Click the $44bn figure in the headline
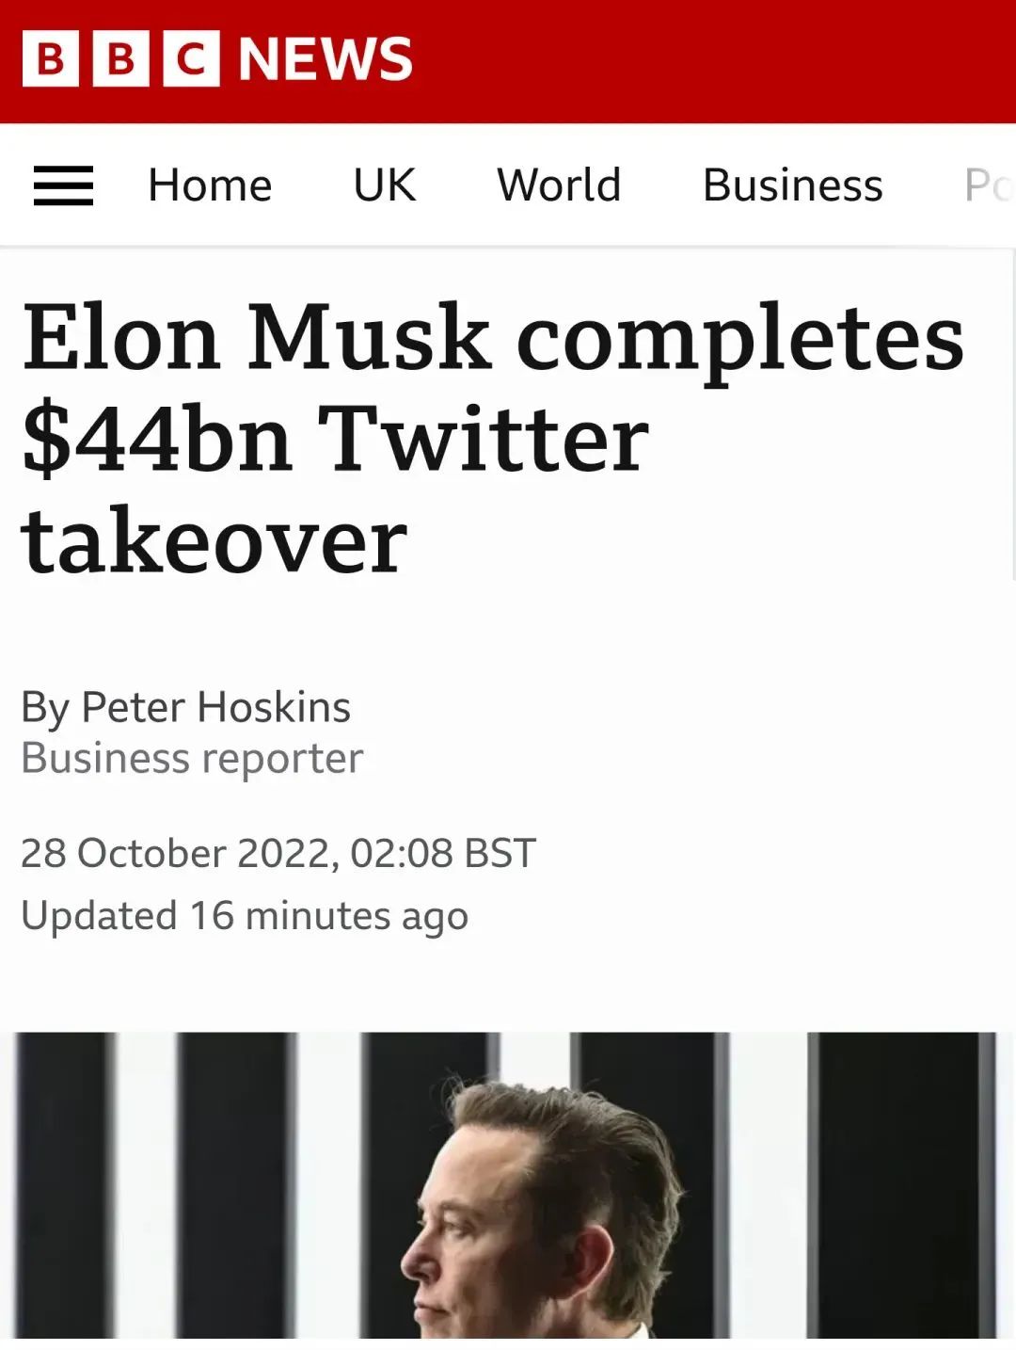The height and width of the screenshot is (1350, 1016). pos(156,440)
